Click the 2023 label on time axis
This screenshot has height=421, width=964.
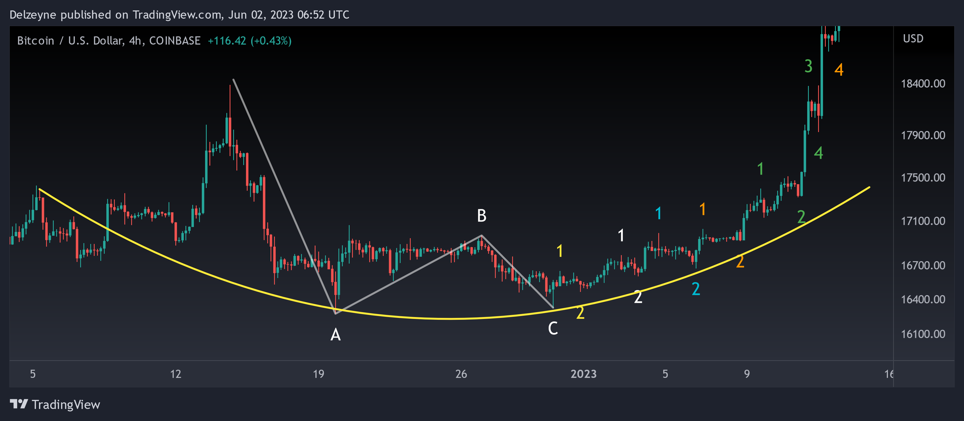click(583, 374)
